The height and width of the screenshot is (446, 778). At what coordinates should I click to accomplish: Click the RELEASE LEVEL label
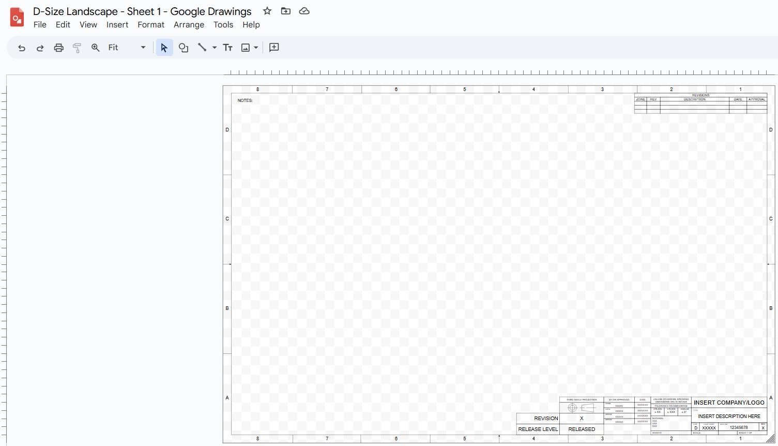(538, 429)
